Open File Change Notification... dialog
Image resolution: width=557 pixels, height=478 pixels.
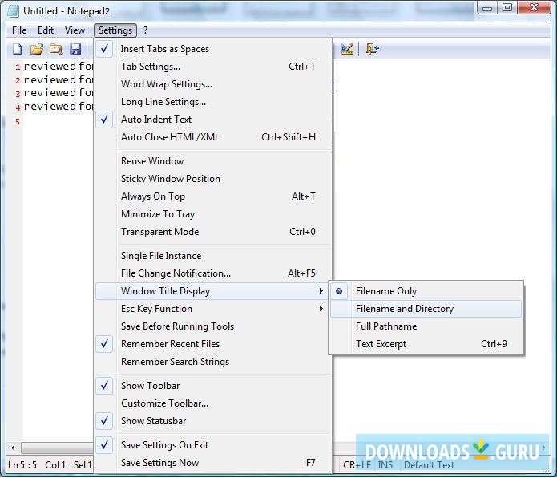click(213, 273)
